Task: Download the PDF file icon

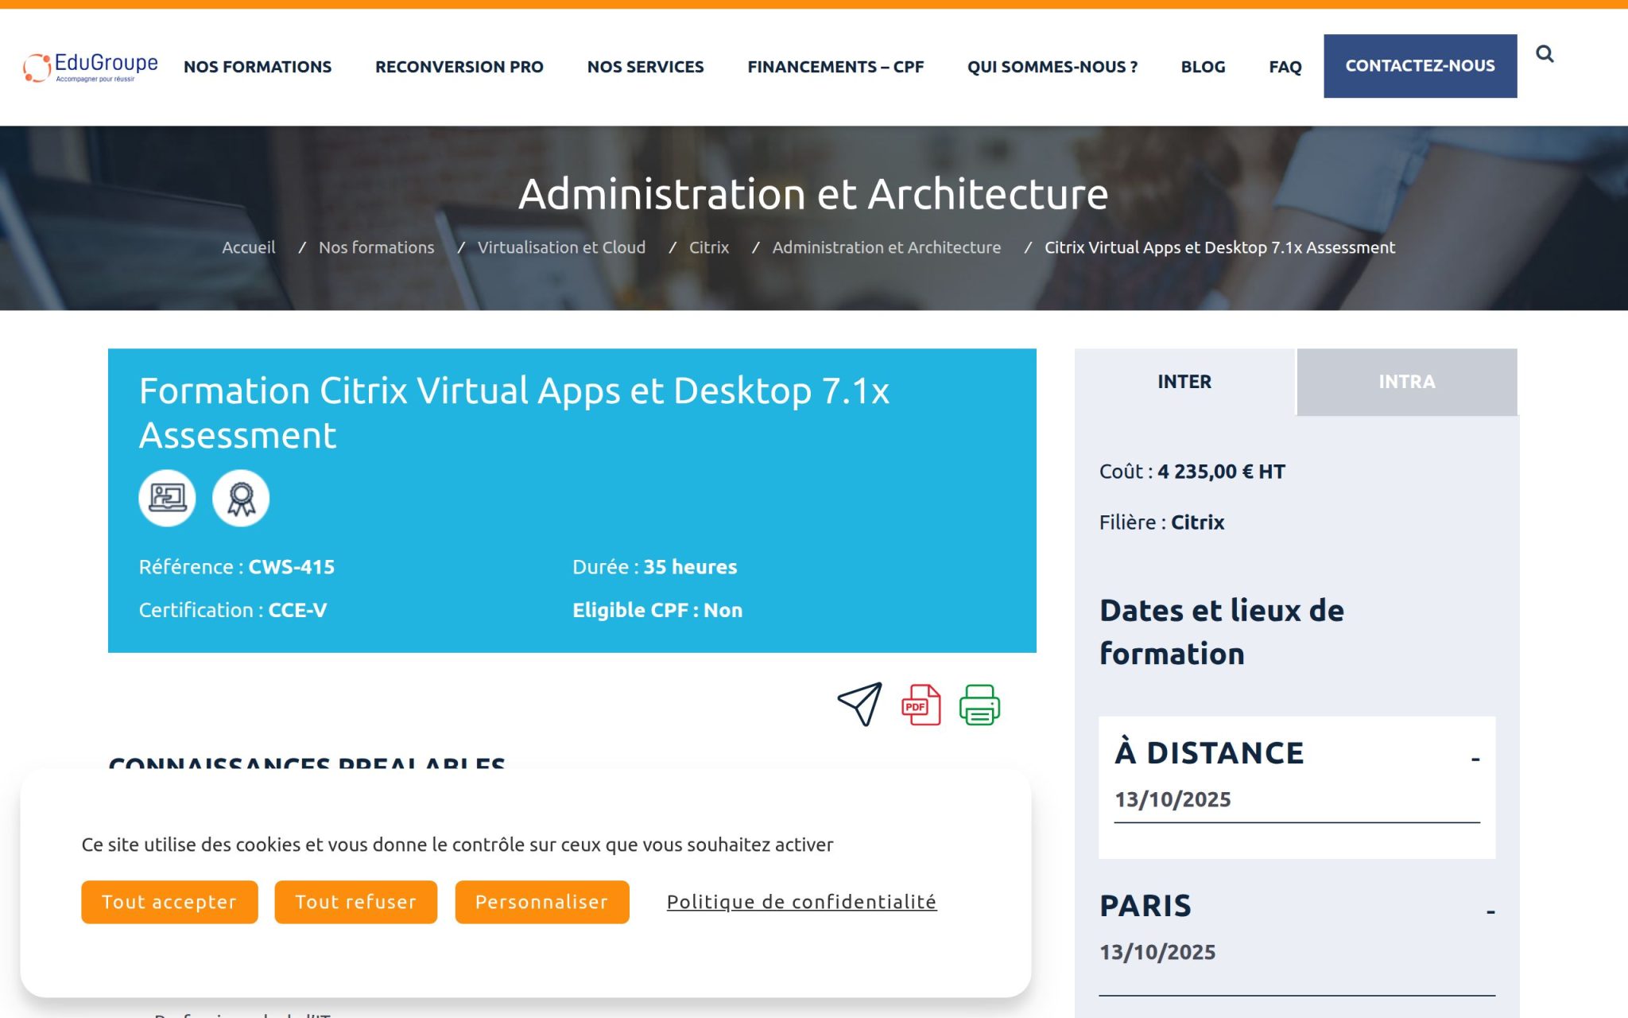Action: (x=921, y=705)
